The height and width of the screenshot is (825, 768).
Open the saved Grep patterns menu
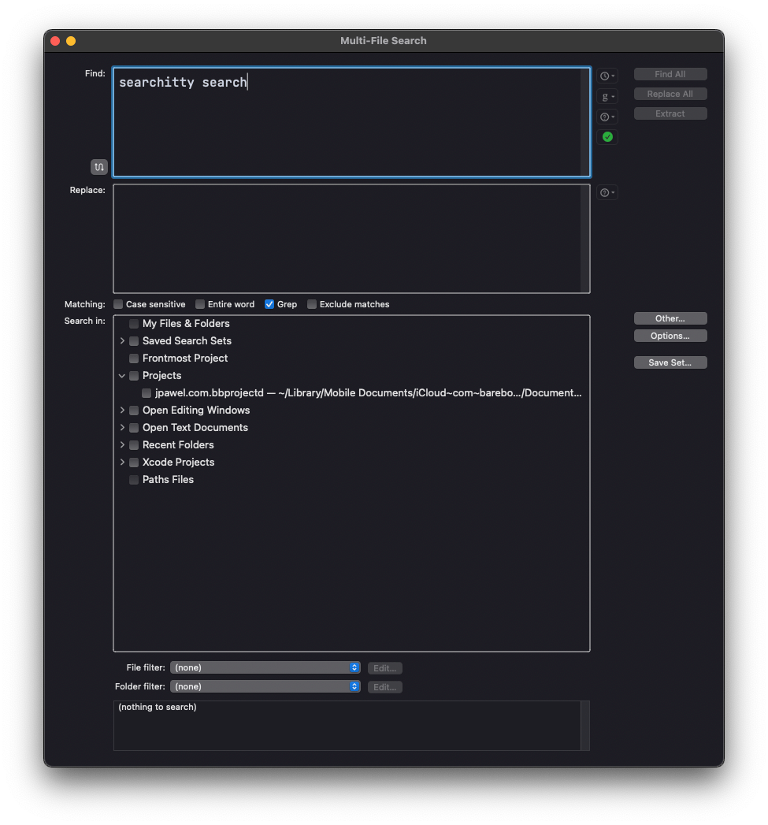[x=607, y=96]
